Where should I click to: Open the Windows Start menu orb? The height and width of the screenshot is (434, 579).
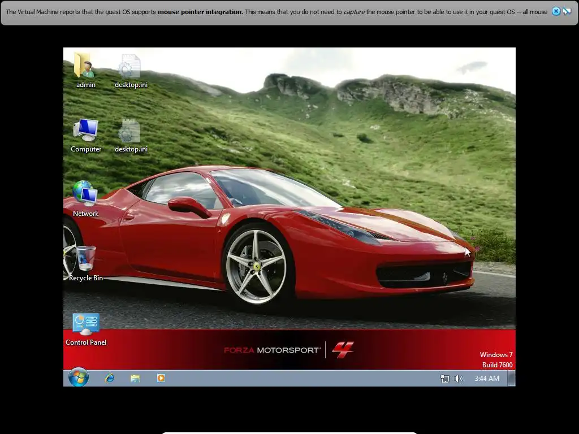click(x=78, y=378)
